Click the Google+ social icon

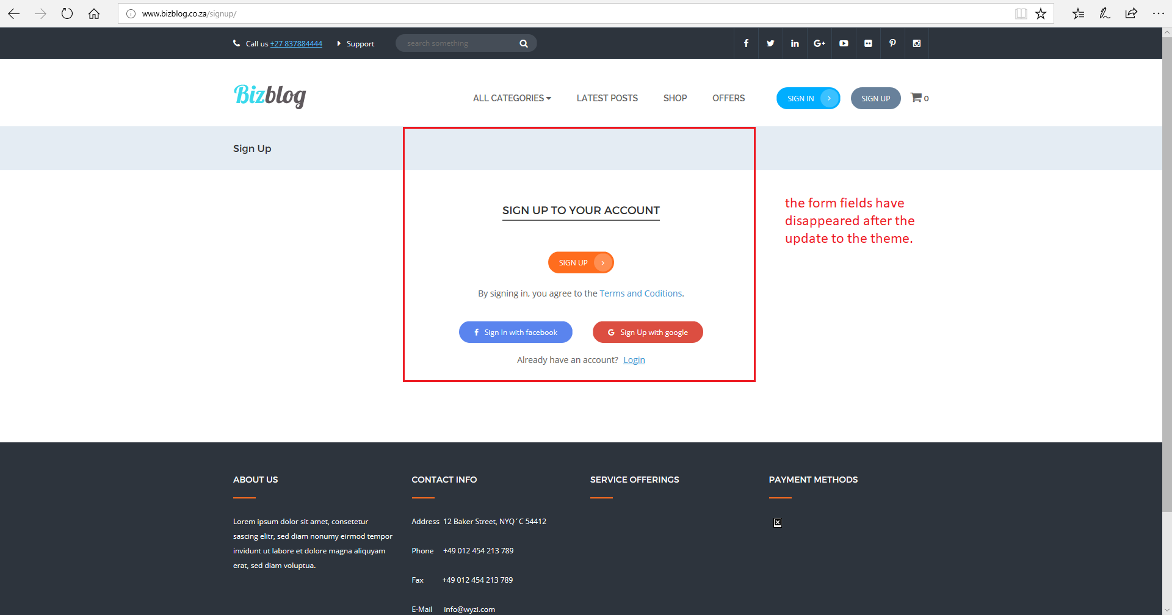(x=819, y=43)
